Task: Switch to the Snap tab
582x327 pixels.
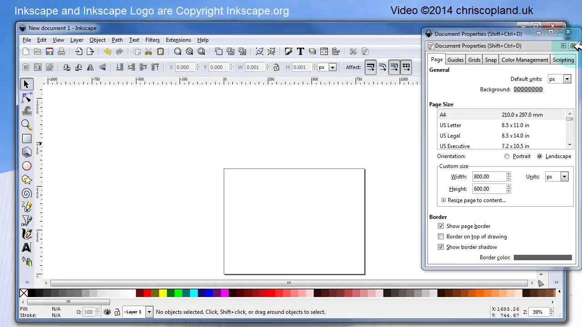Action: [491, 60]
